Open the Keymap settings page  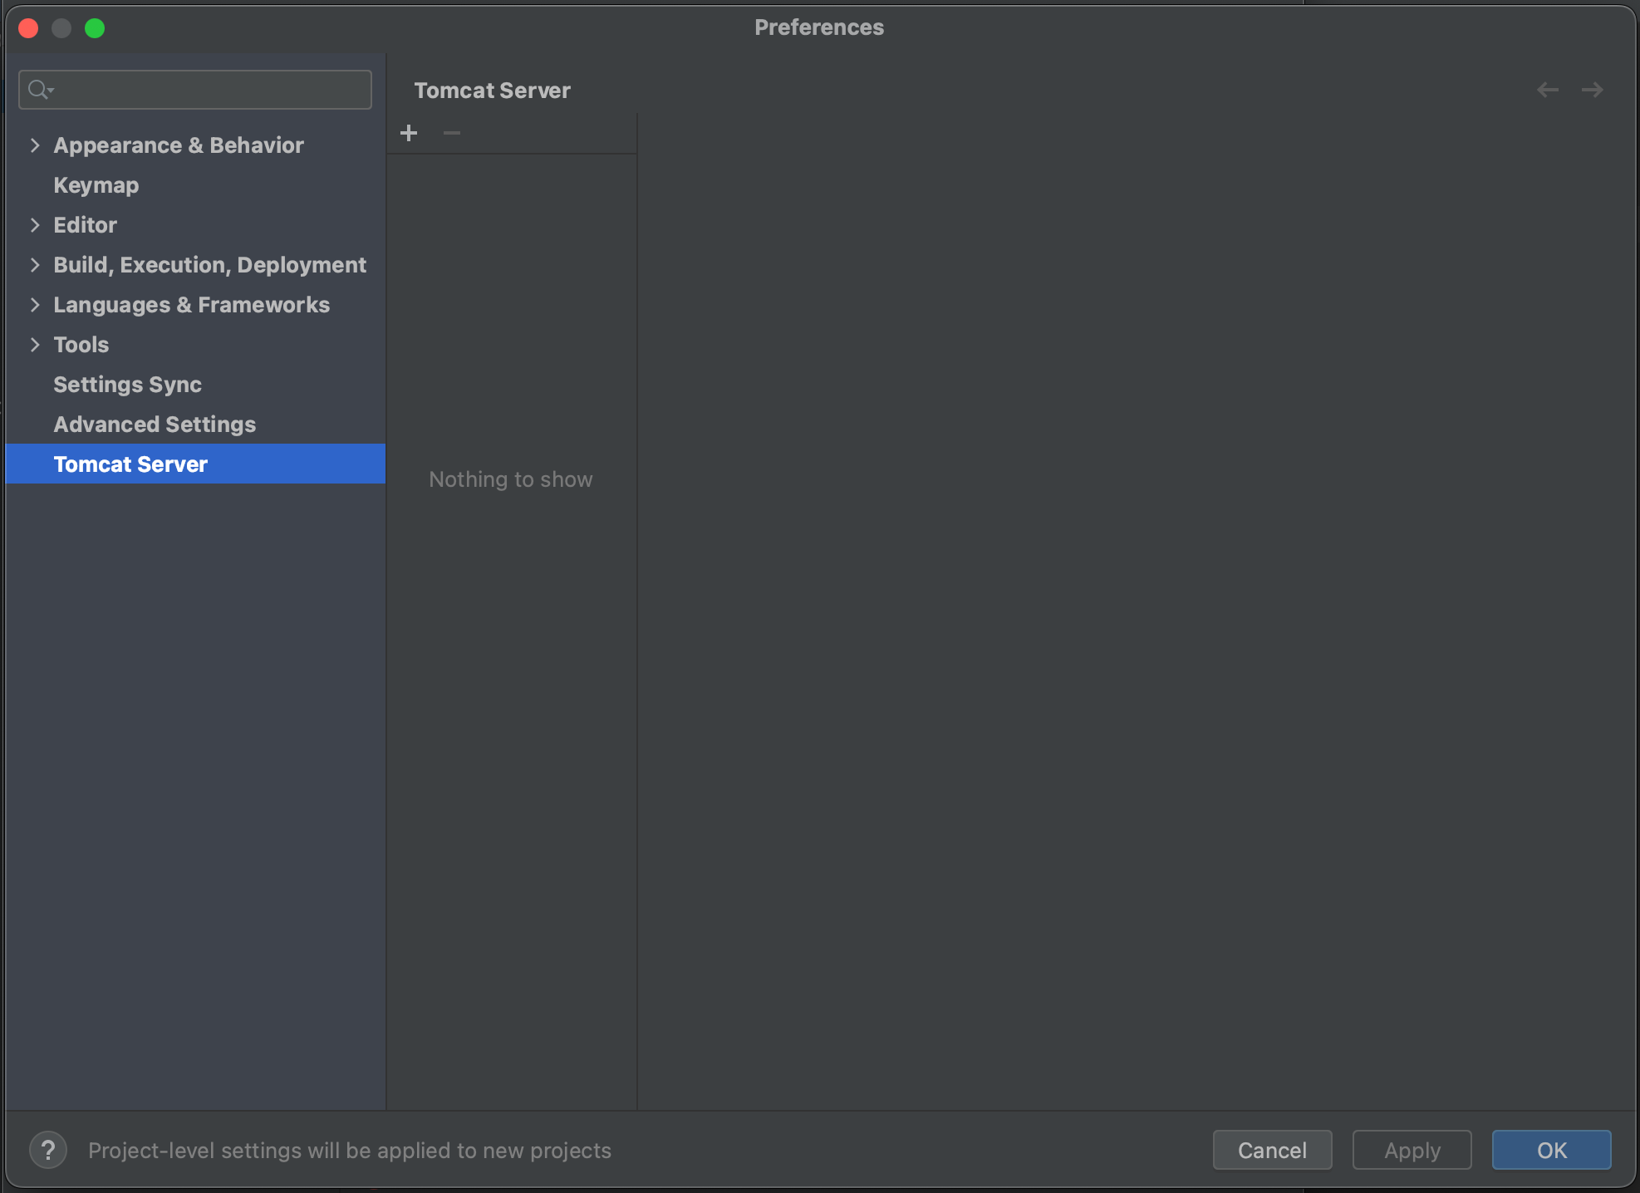[x=96, y=185]
